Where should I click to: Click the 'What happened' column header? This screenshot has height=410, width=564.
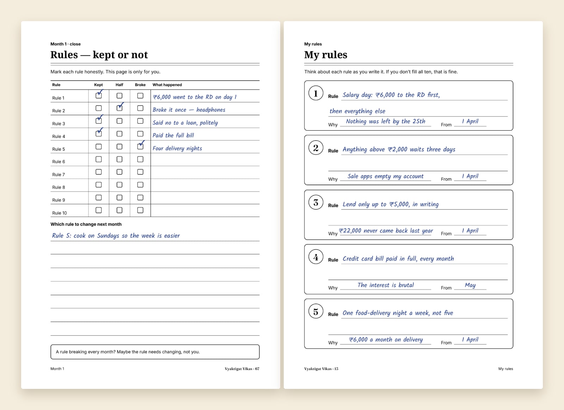[167, 85]
